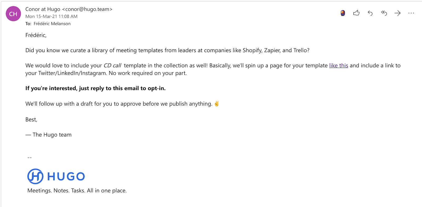422x207 pixels.
Task: Open the More actions ellipsis menu
Action: pyautogui.click(x=411, y=13)
